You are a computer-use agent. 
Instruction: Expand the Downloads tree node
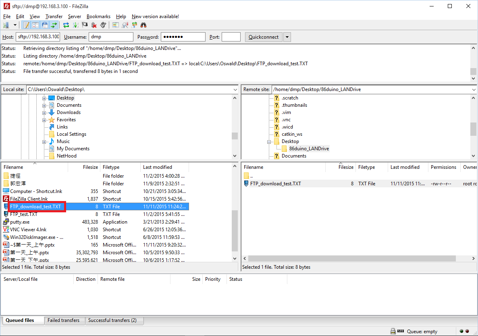44,113
